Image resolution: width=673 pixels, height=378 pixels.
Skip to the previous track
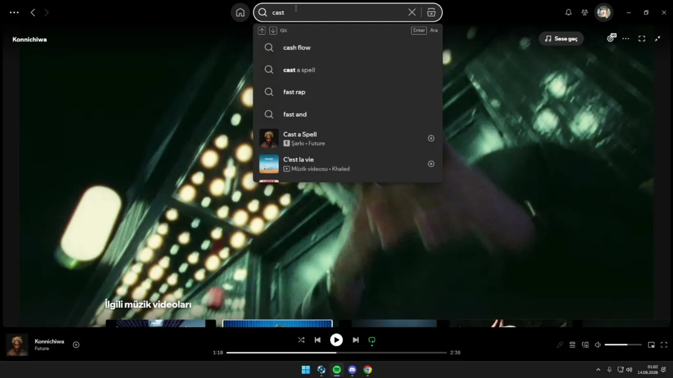click(x=318, y=340)
